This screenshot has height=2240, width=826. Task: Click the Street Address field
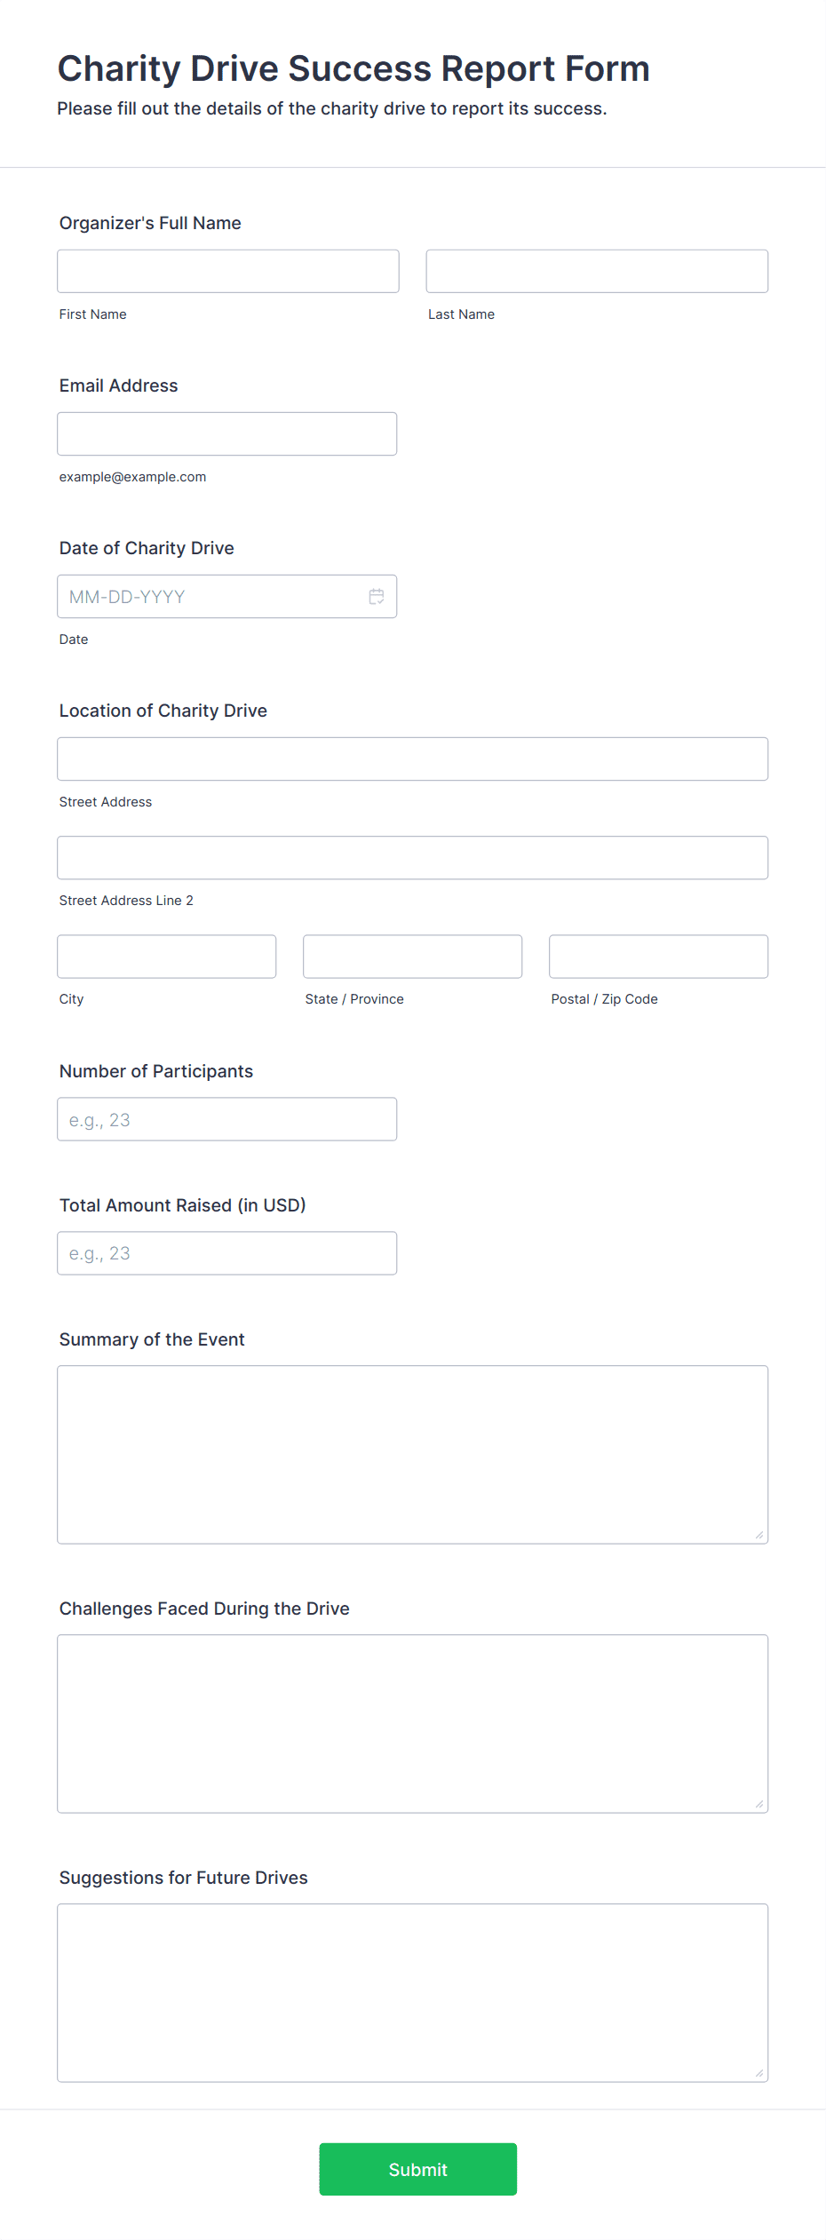(412, 759)
